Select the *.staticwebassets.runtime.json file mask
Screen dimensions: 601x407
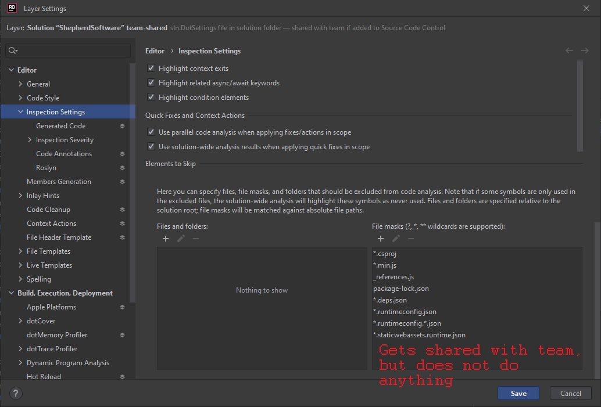click(x=419, y=335)
